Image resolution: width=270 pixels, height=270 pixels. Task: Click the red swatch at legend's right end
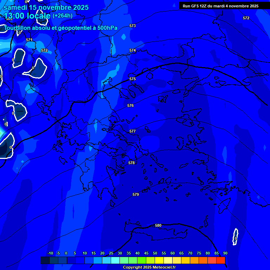pos(220,261)
